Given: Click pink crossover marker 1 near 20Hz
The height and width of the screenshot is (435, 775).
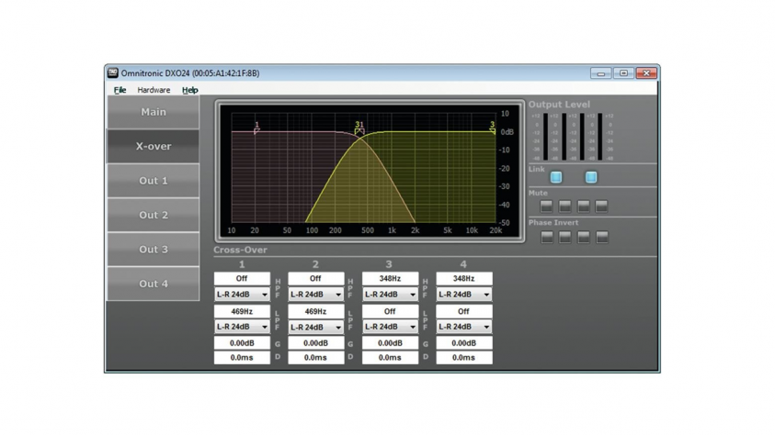Looking at the screenshot, I should point(256,128).
